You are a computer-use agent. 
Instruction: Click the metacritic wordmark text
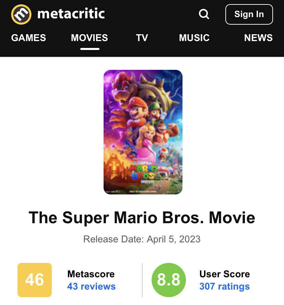click(71, 14)
